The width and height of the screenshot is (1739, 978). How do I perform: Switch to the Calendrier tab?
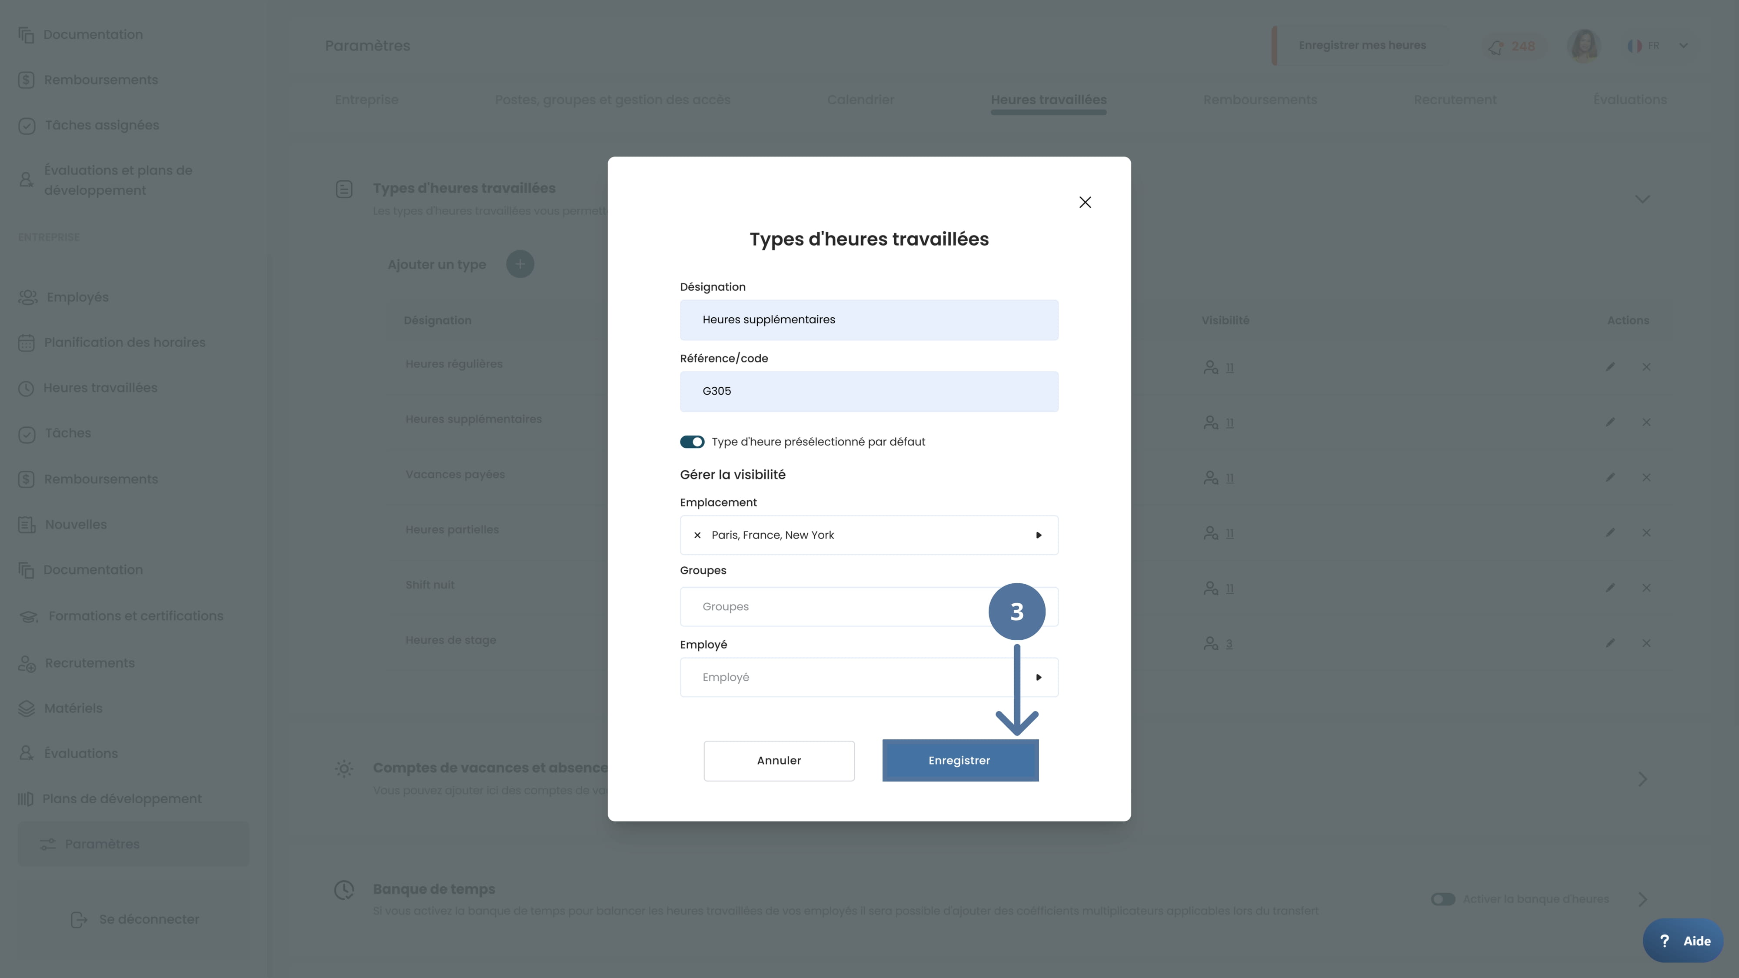point(860,100)
